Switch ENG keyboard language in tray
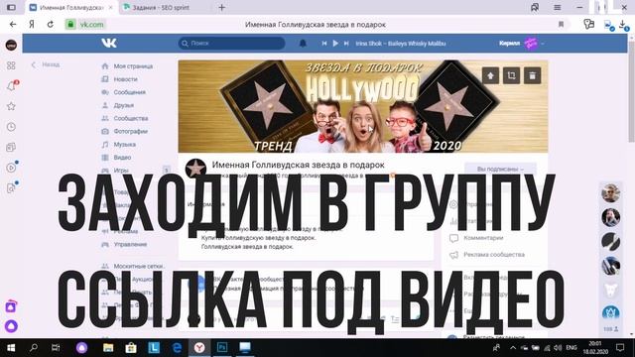635x357 pixels. click(x=571, y=348)
